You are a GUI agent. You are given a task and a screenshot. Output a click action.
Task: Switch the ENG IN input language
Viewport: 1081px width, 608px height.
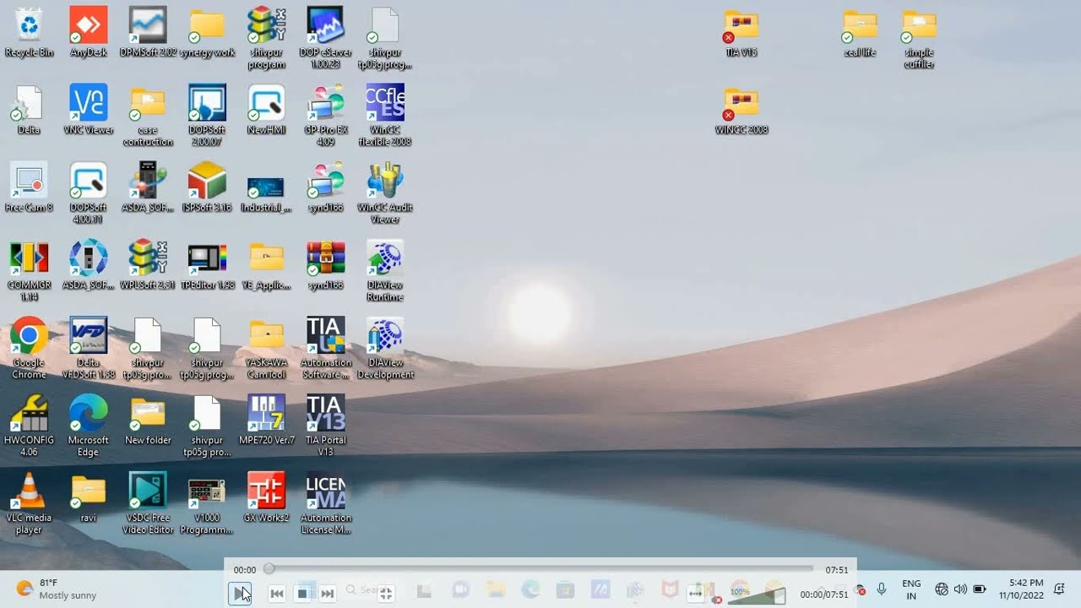pos(911,589)
